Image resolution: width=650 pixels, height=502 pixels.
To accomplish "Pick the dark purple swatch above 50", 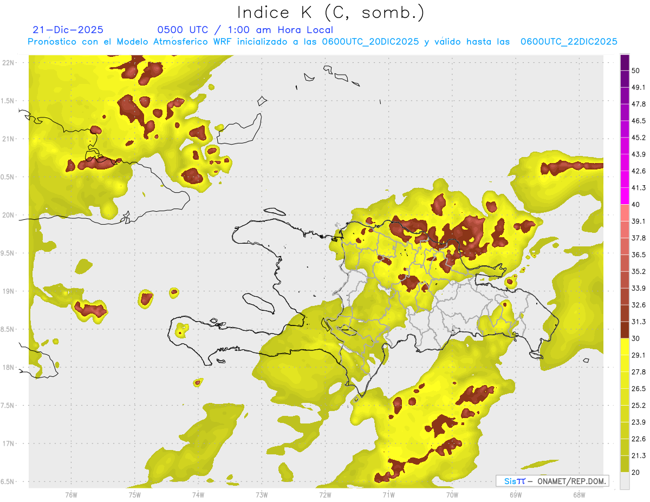I will tap(625, 62).
